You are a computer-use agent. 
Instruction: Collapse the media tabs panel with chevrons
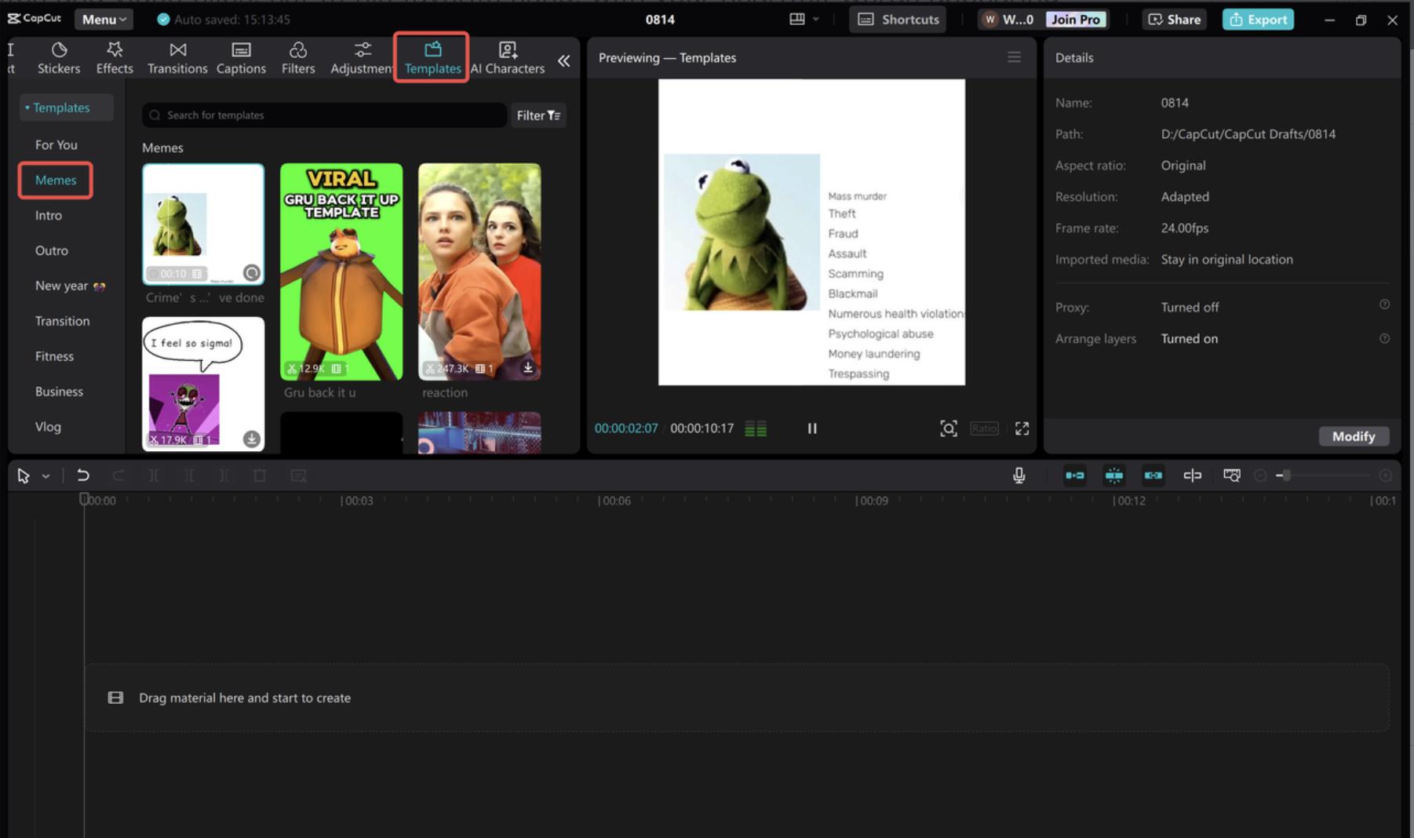pyautogui.click(x=563, y=60)
